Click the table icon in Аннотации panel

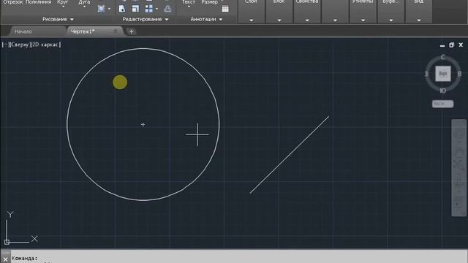[x=225, y=9]
